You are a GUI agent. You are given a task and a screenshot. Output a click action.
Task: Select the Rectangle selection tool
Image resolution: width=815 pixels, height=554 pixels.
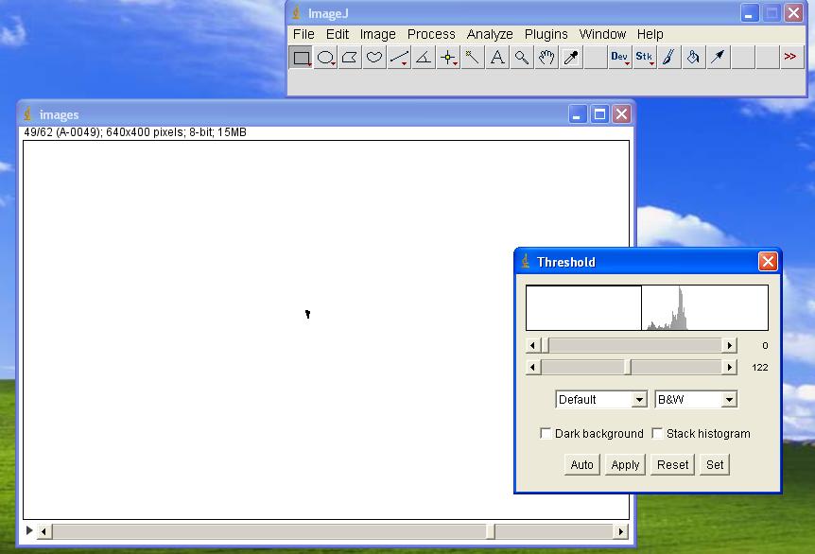tap(301, 57)
